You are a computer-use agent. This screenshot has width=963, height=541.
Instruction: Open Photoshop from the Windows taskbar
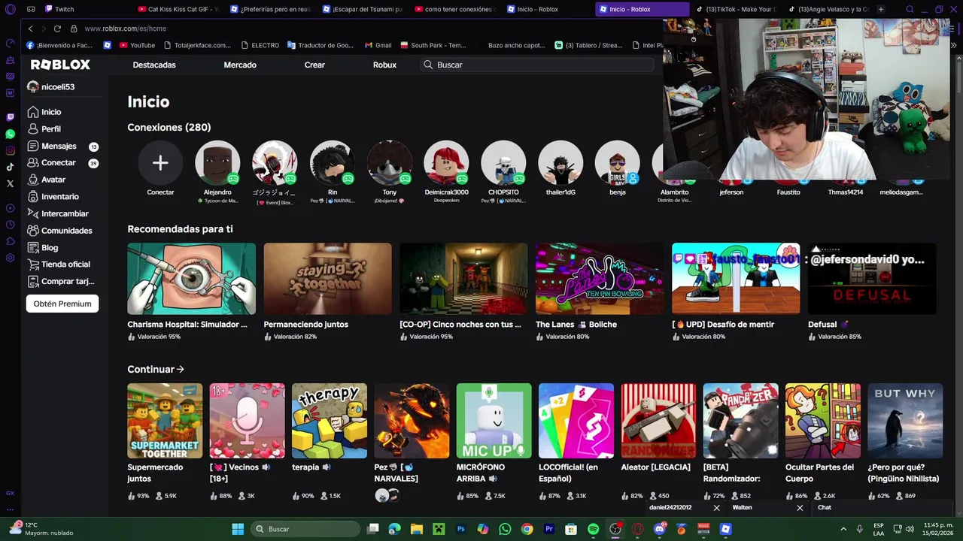(461, 529)
